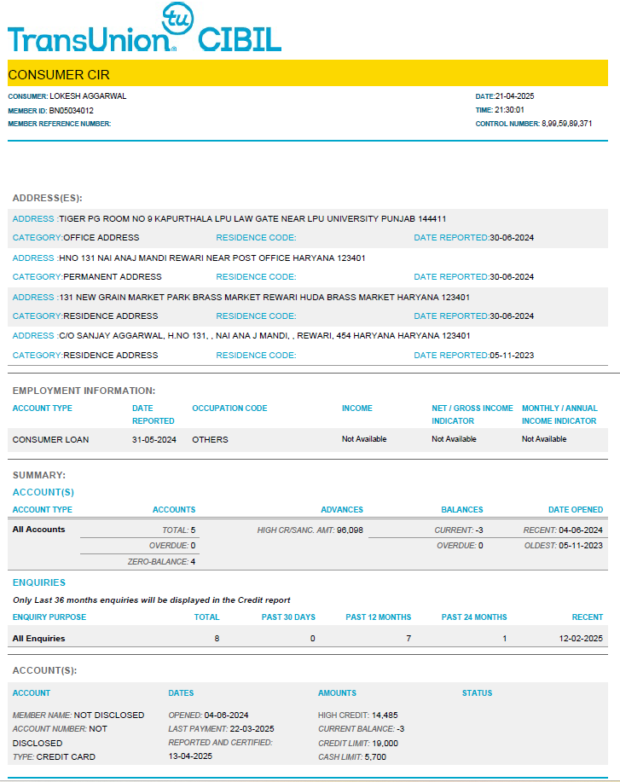Click the ADDRESS(ES) section heading
Viewport: 620px width, 782px height.
point(48,198)
